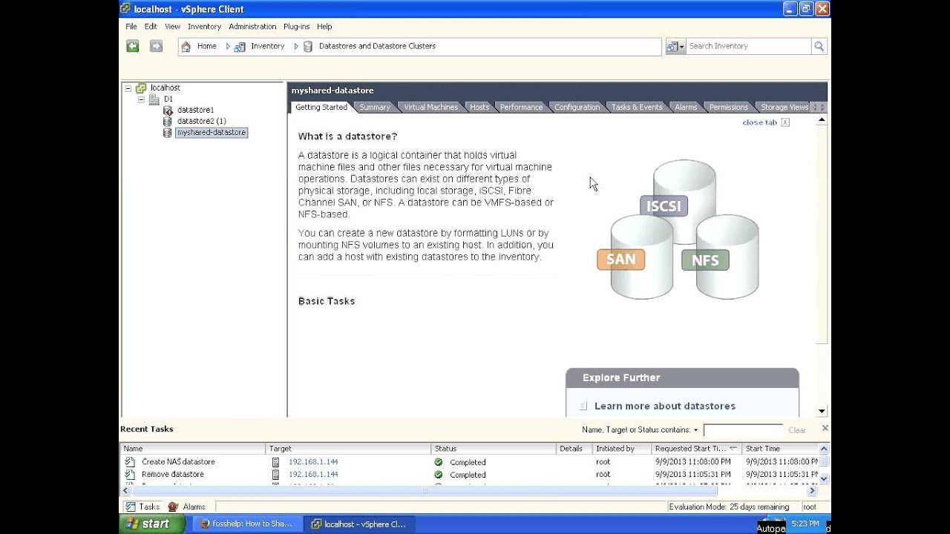
Task: Sort by the Target column header
Action: pyautogui.click(x=348, y=449)
